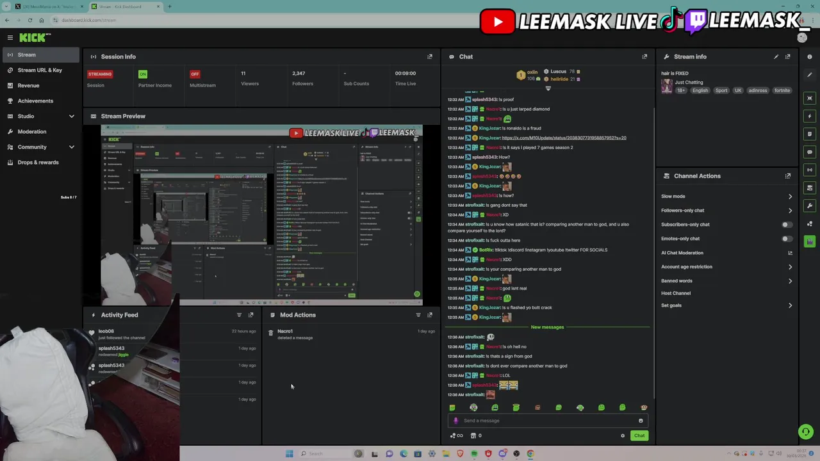Screen dimensions: 820x461
Task: Click the adinross tag in Stream info
Action: tap(758, 91)
